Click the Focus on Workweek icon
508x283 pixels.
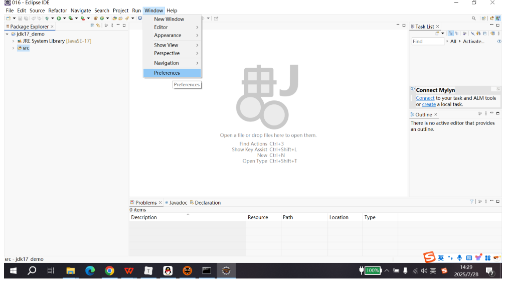464,34
